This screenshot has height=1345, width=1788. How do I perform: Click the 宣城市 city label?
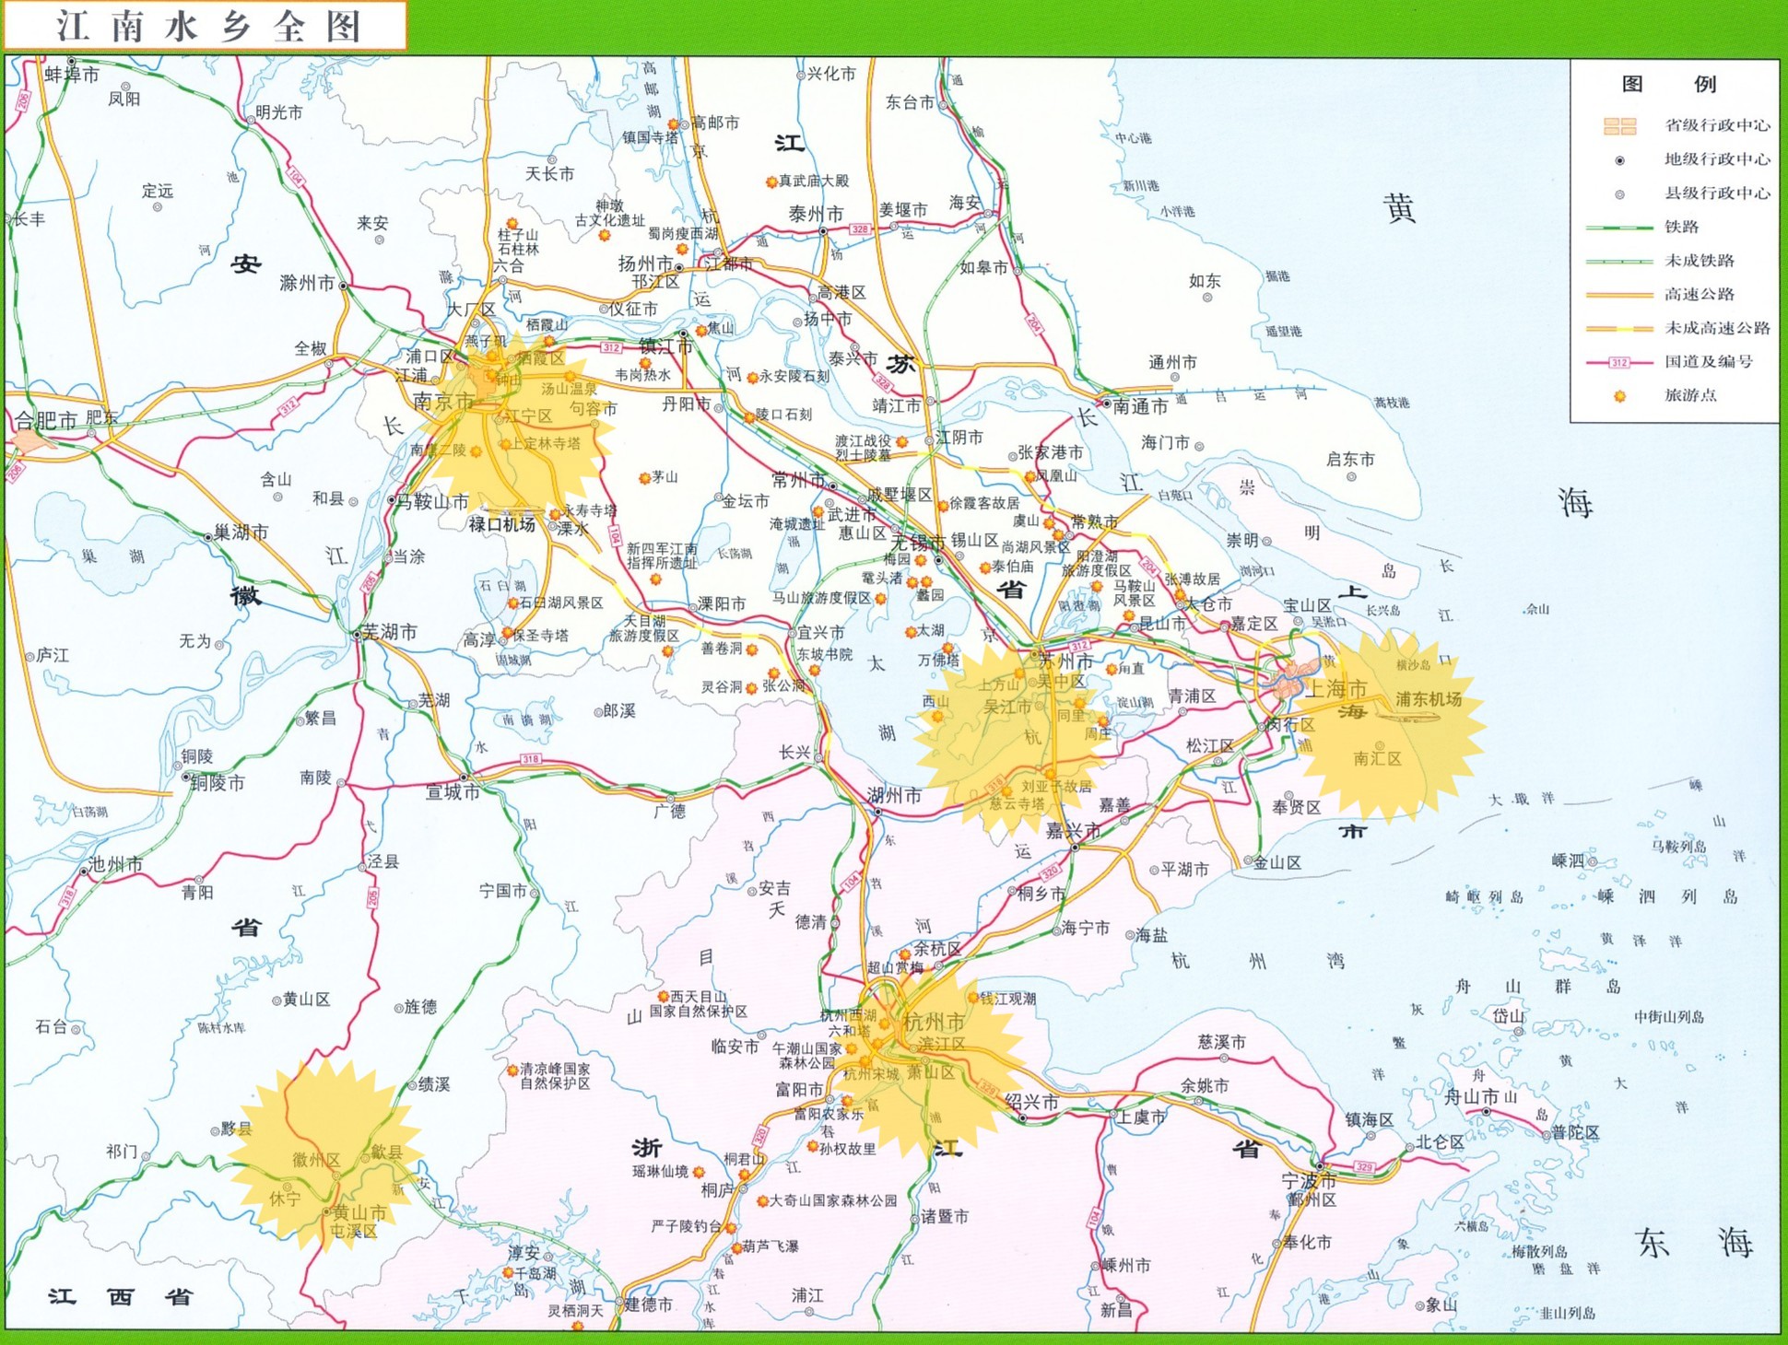453,791
